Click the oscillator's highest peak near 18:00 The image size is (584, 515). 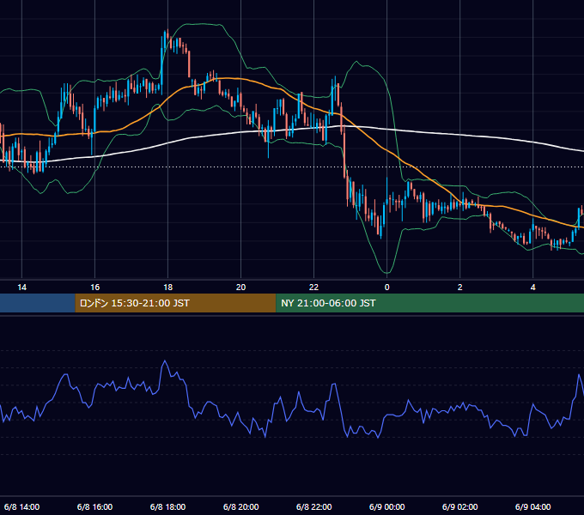click(165, 361)
